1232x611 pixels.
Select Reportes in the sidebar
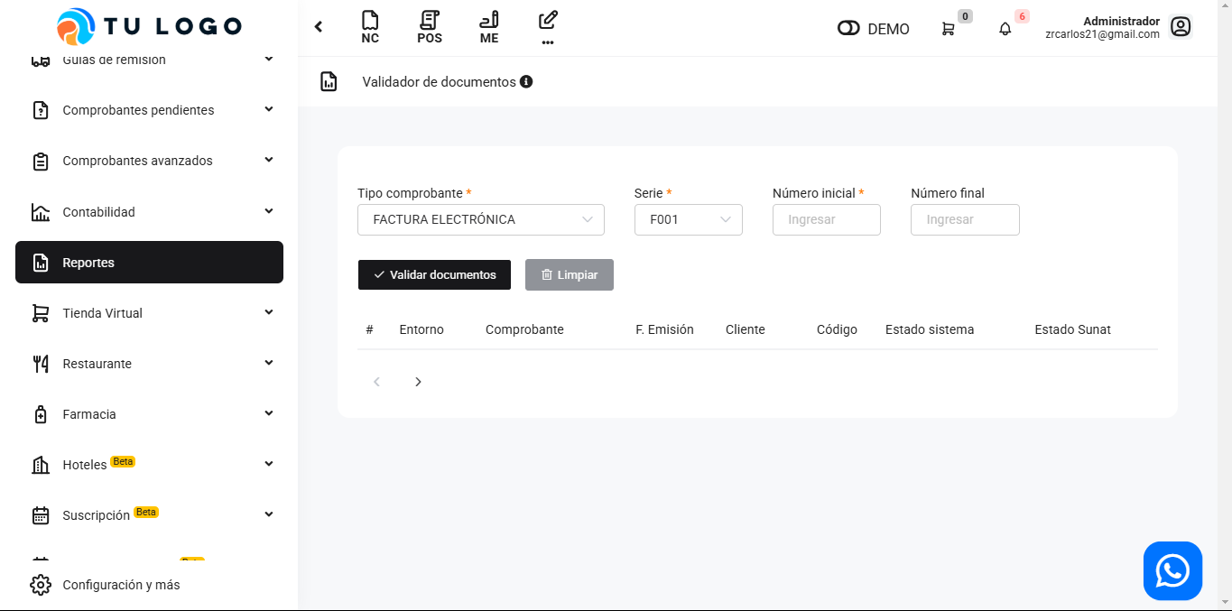[149, 263]
